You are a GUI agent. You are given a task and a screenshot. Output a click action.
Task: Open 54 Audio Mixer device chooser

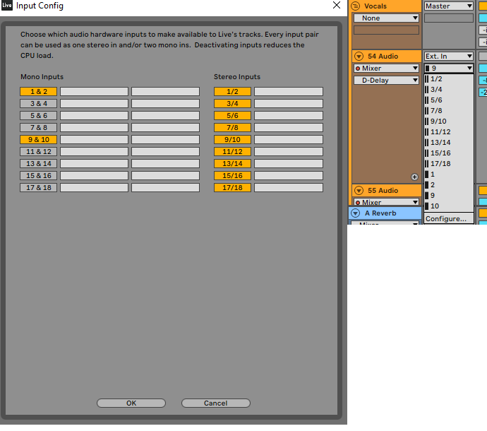coord(386,68)
